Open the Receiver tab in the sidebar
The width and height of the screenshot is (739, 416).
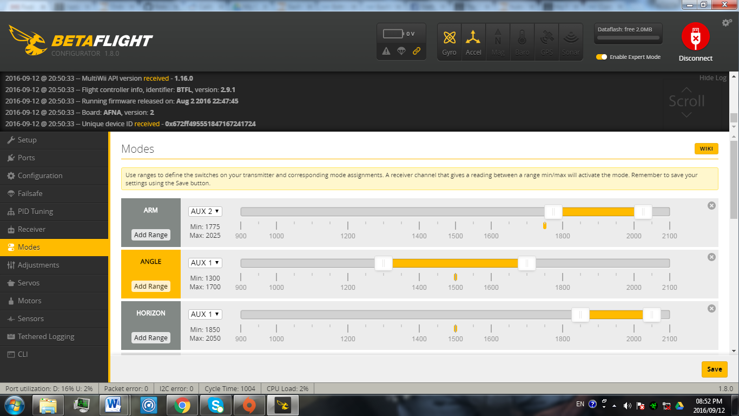click(31, 229)
